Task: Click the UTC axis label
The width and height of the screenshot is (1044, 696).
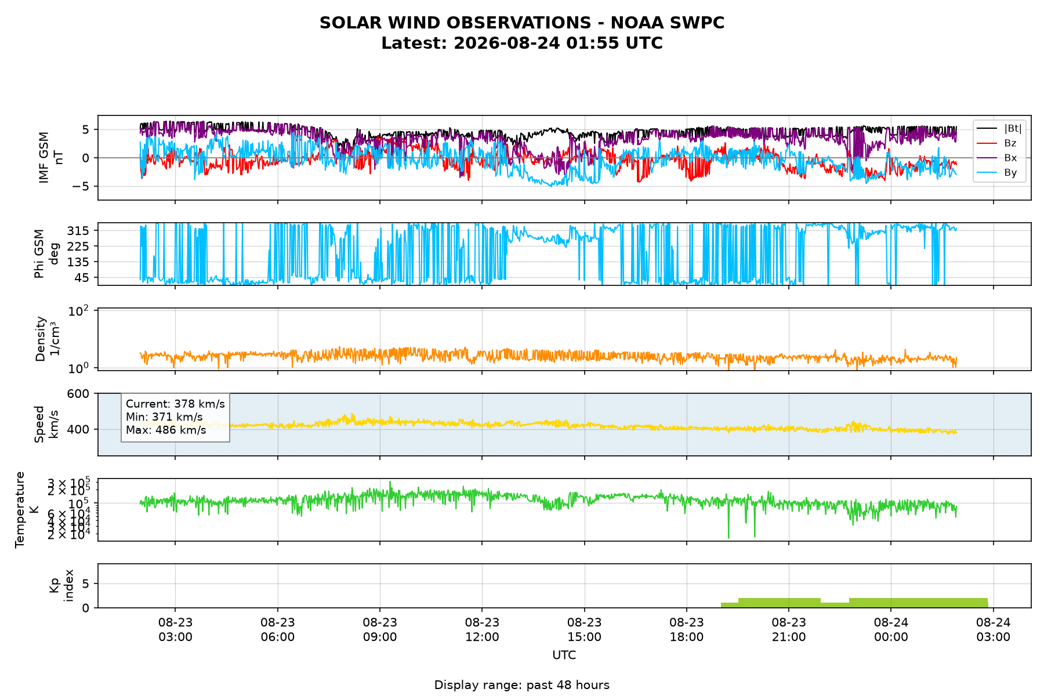Action: (564, 655)
